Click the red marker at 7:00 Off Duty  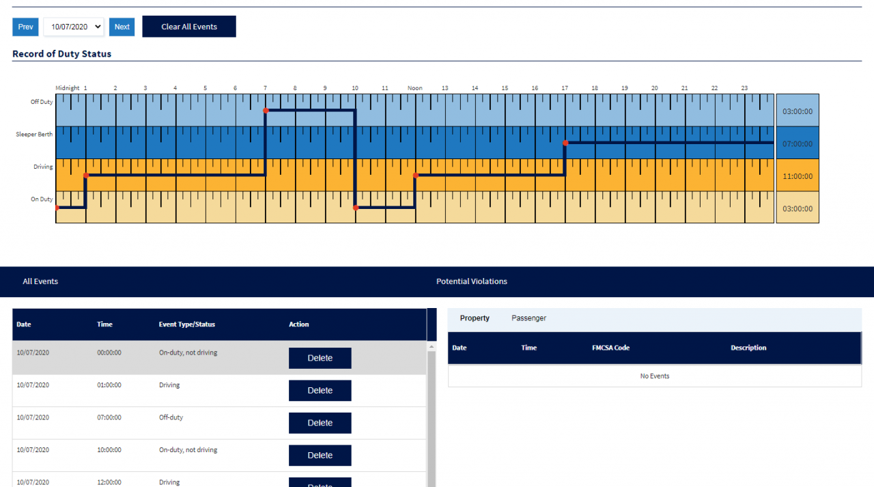coord(266,110)
